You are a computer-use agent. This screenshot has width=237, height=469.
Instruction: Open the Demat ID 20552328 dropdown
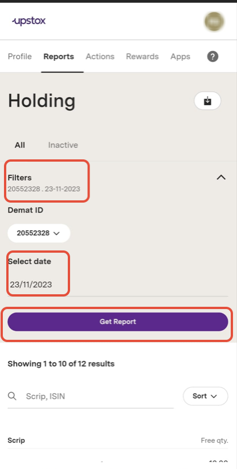(39, 233)
